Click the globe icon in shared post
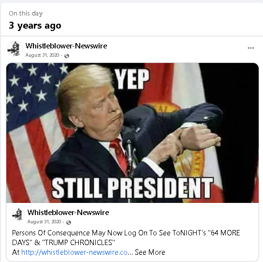Screen dimensions: 263x262 (69, 222)
